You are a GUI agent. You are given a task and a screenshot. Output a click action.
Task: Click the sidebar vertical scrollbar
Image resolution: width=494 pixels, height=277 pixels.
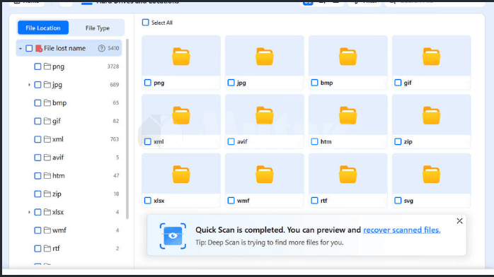(127, 129)
